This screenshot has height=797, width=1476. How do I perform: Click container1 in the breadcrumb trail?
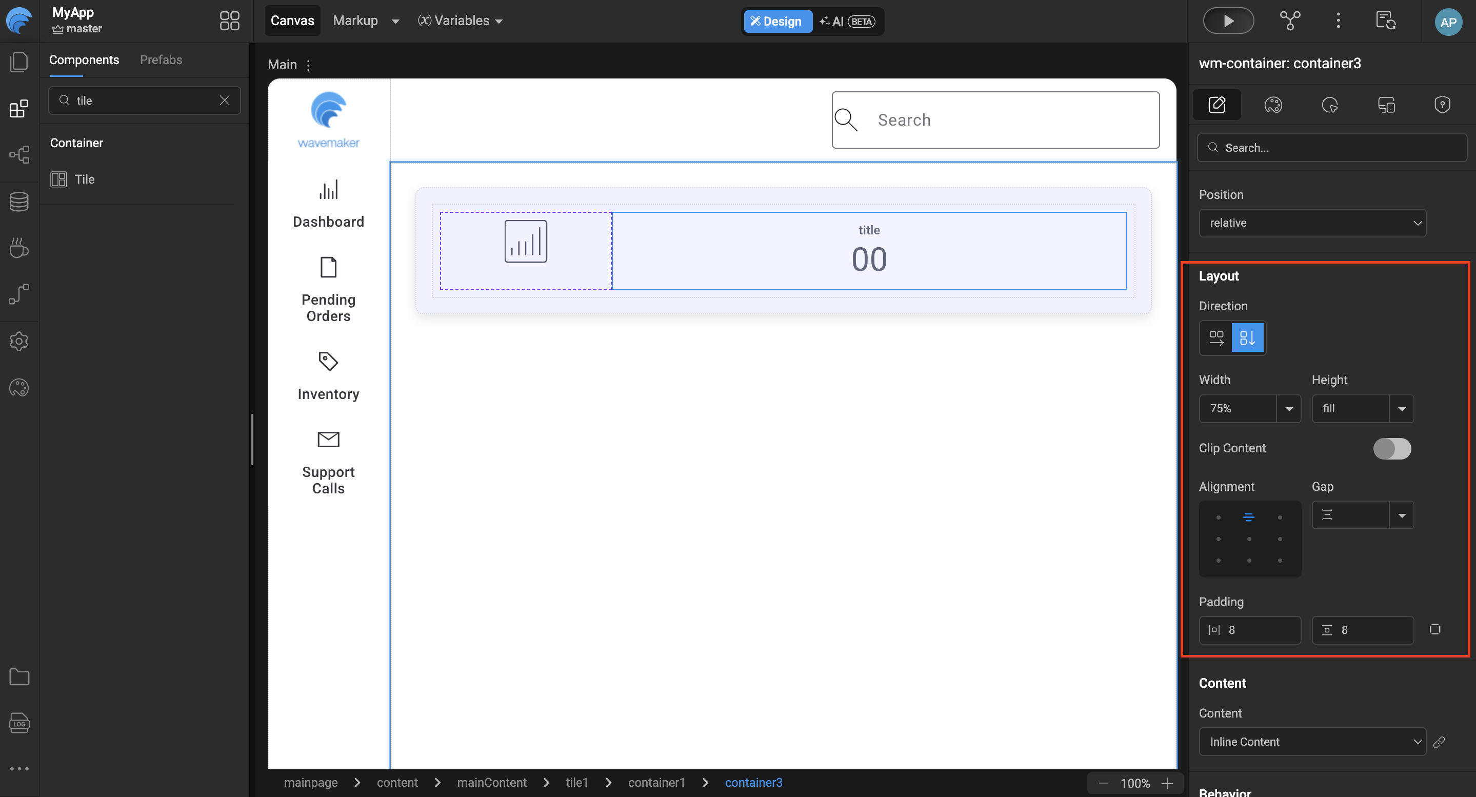tap(656, 782)
